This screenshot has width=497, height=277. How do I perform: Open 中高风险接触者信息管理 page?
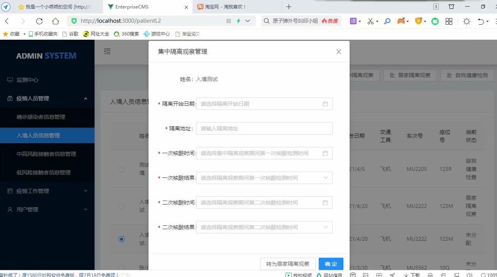pyautogui.click(x=47, y=154)
